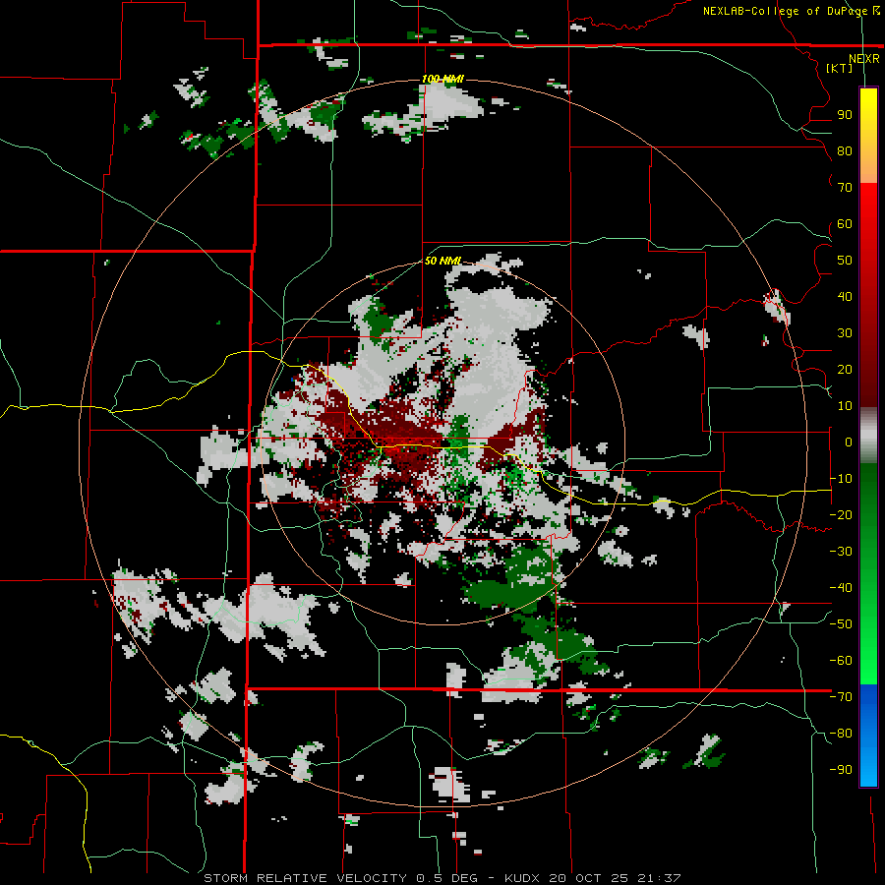The height and width of the screenshot is (885, 885).
Task: Click the 100 NMI range ring label
Action: 443,79
